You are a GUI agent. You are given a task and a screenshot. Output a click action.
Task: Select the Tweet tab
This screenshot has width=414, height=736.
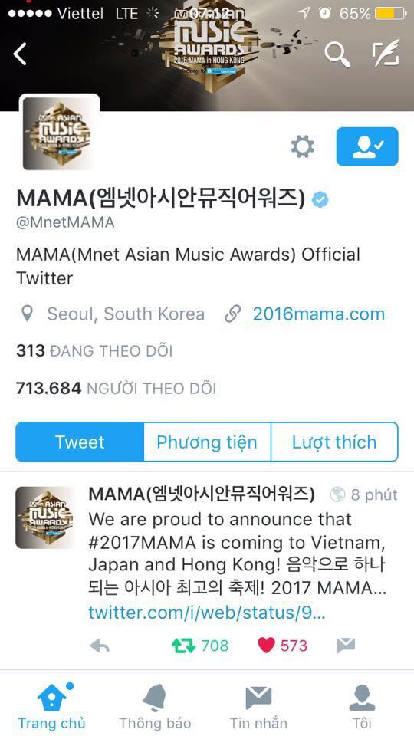80,442
